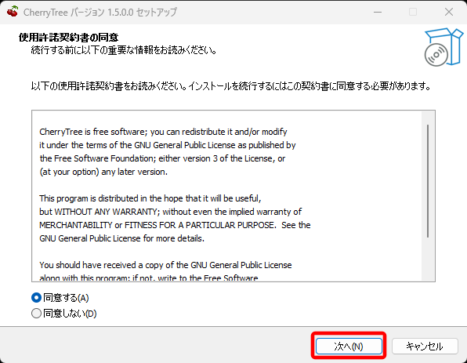Click the line "GNU General Public License for more details."

[x=121, y=238]
